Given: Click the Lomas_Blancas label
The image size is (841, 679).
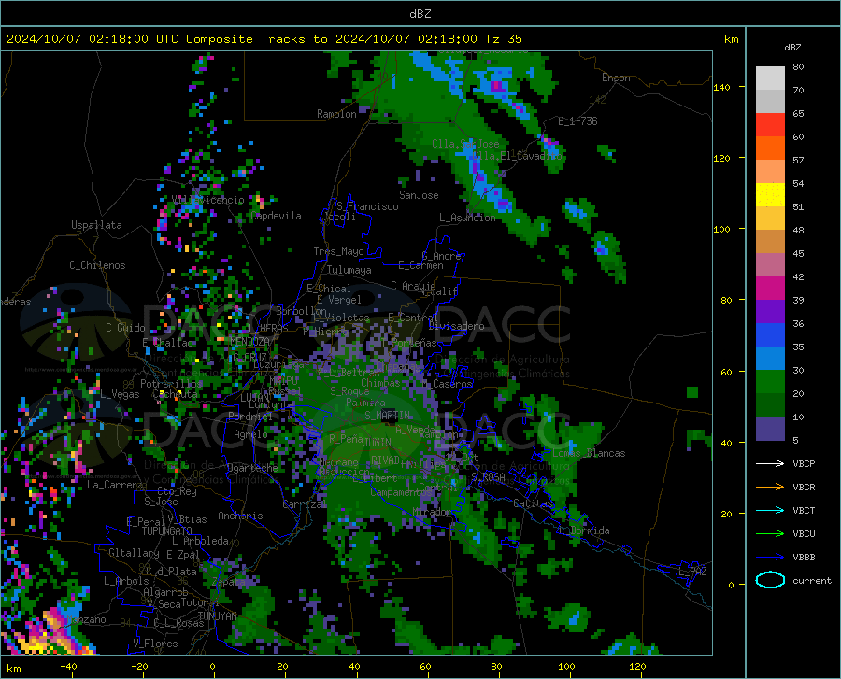Looking at the screenshot, I should pos(589,453).
